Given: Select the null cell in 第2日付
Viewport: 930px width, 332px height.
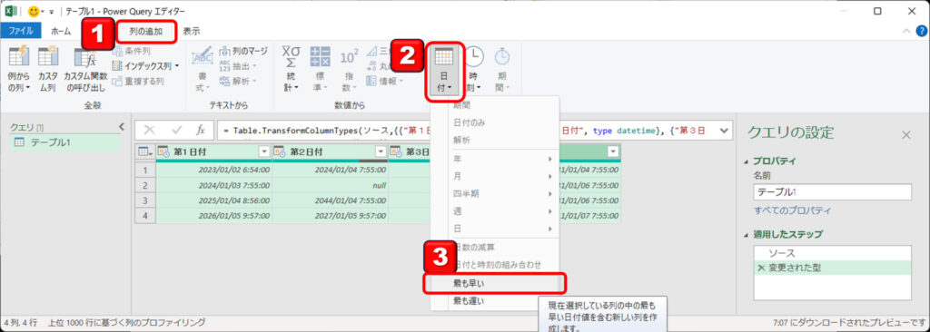Looking at the screenshot, I should pos(330,185).
